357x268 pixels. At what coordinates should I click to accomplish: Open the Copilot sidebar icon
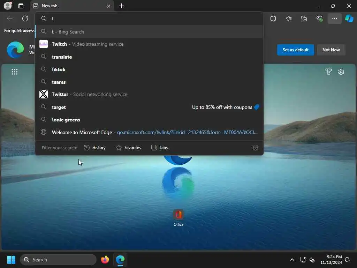(x=349, y=18)
